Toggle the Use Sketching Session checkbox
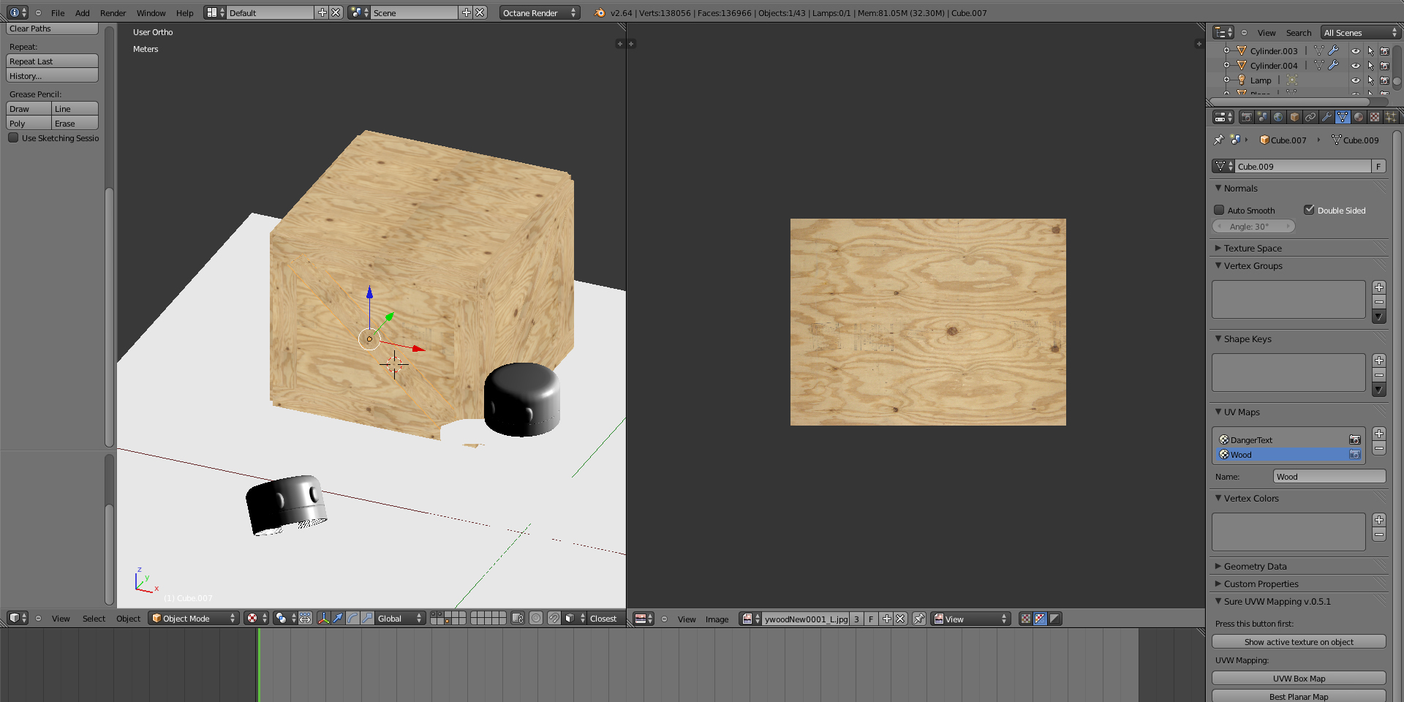The image size is (1404, 702). 13,137
